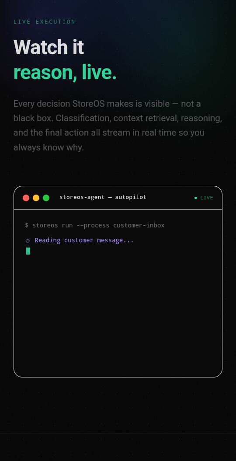Click the storeos run command text
This screenshot has width=236, height=461.
(52, 225)
